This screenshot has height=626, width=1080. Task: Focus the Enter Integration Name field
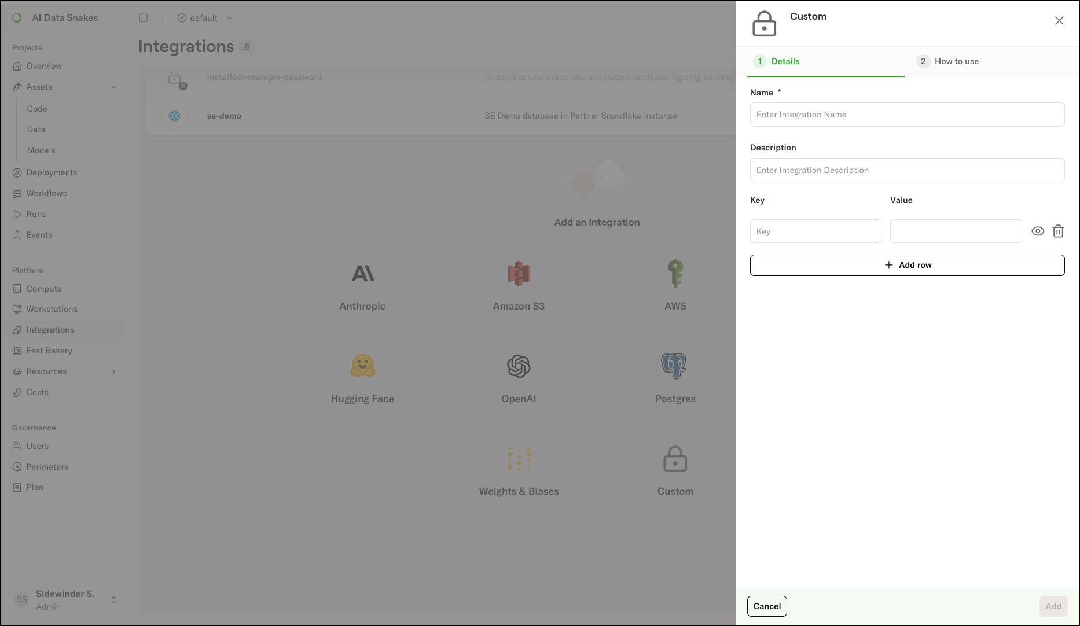907,115
